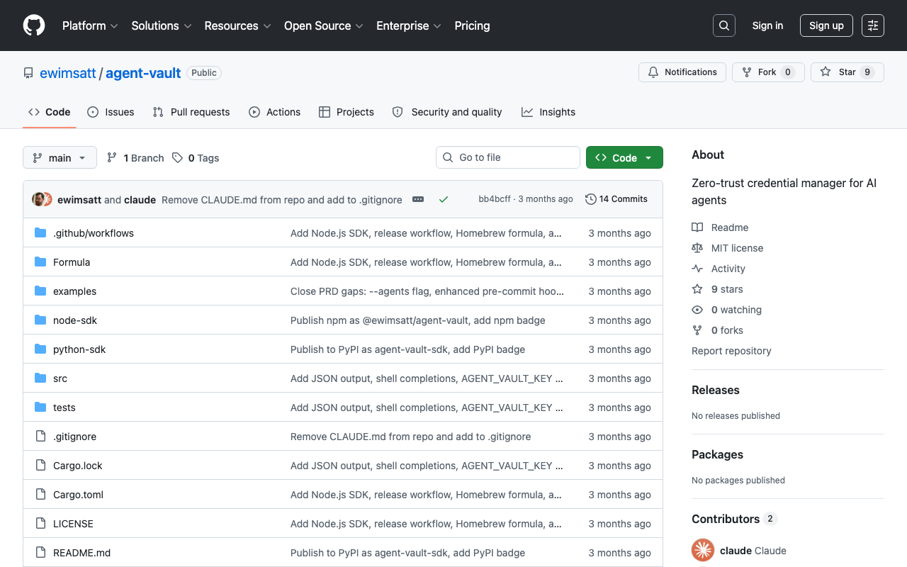Click the folder icon beside tests
The height and width of the screenshot is (567, 907).
(x=40, y=408)
